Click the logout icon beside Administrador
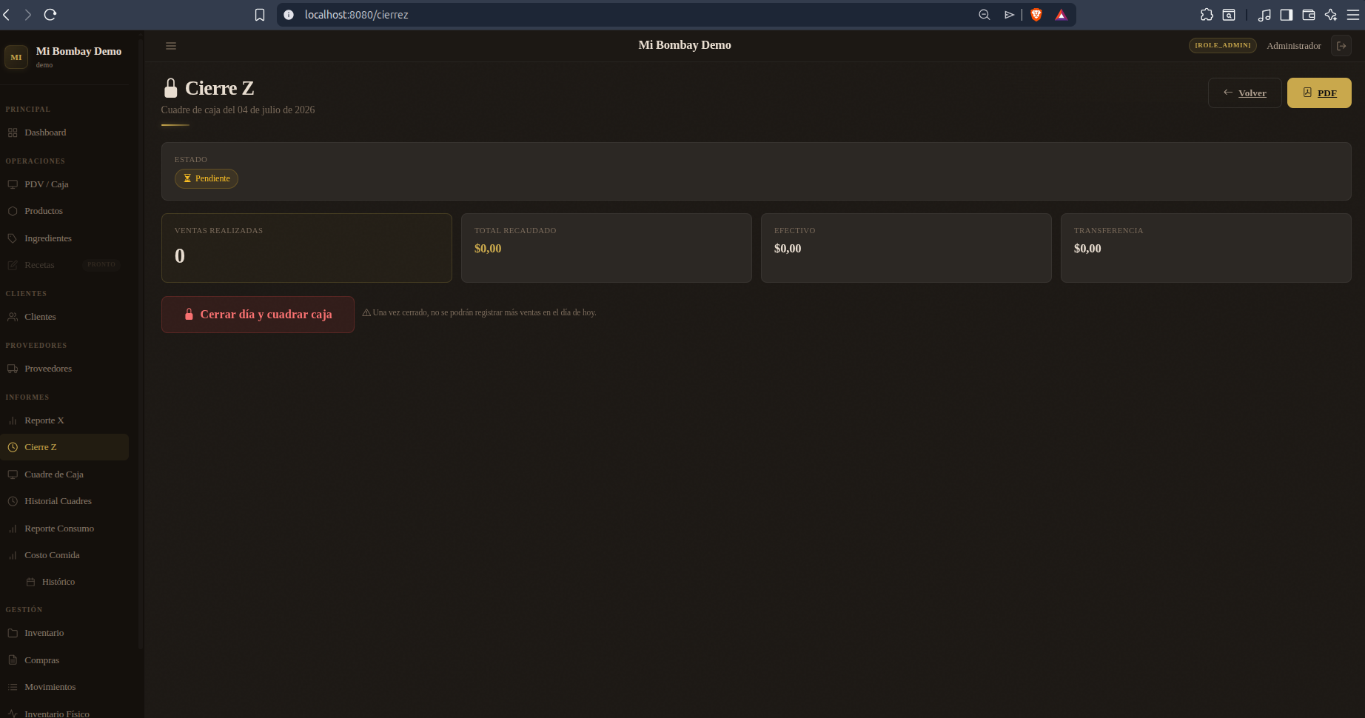The width and height of the screenshot is (1365, 718). point(1341,46)
